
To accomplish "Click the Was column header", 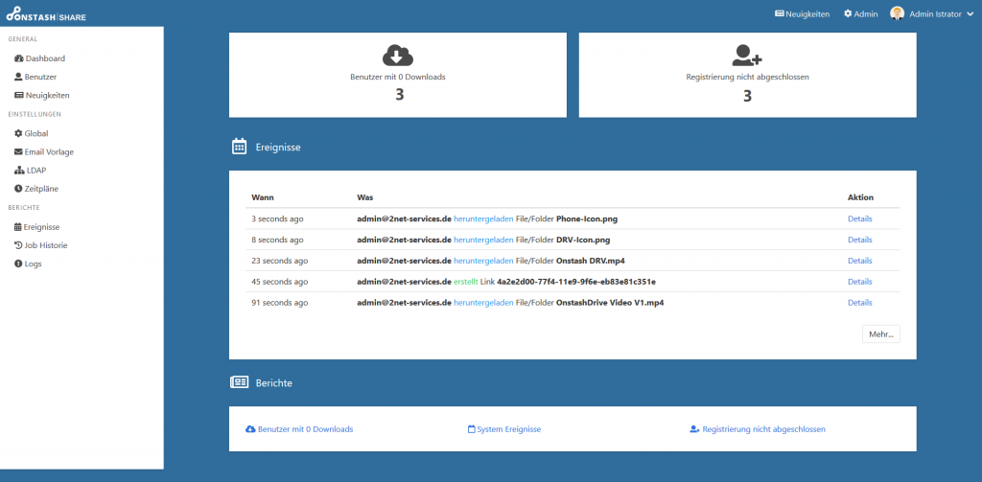I will 365,197.
